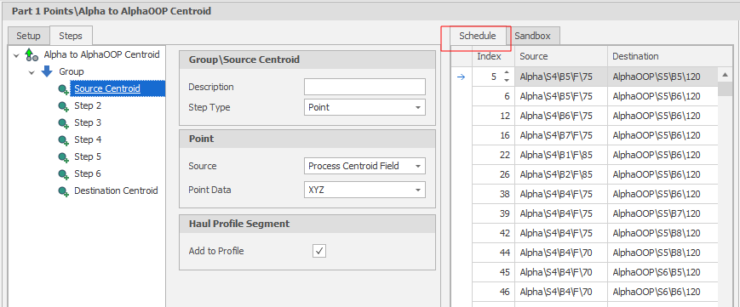Screen dimensions: 740x307
Task: Switch to the Sandbox tab
Action: tap(532, 36)
